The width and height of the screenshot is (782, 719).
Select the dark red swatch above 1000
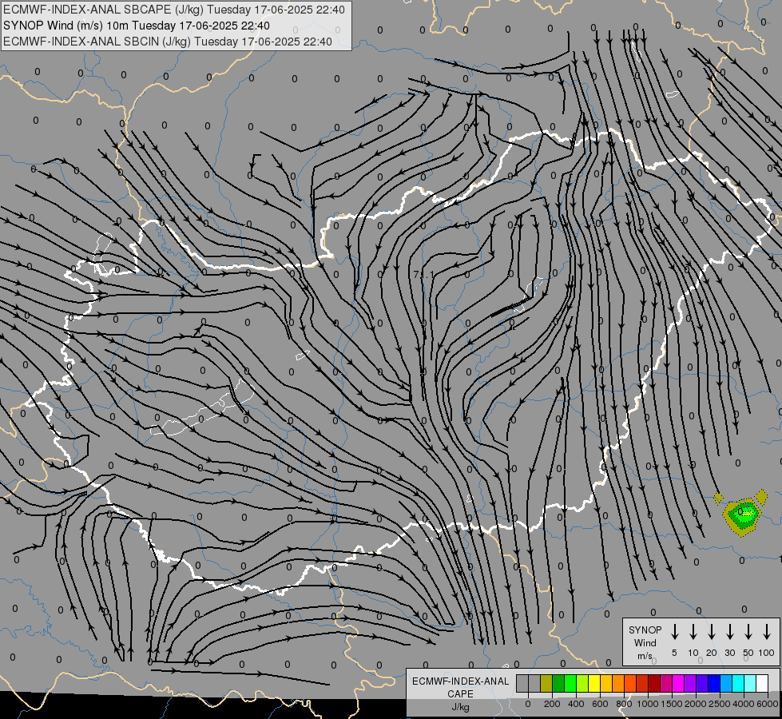point(654,683)
